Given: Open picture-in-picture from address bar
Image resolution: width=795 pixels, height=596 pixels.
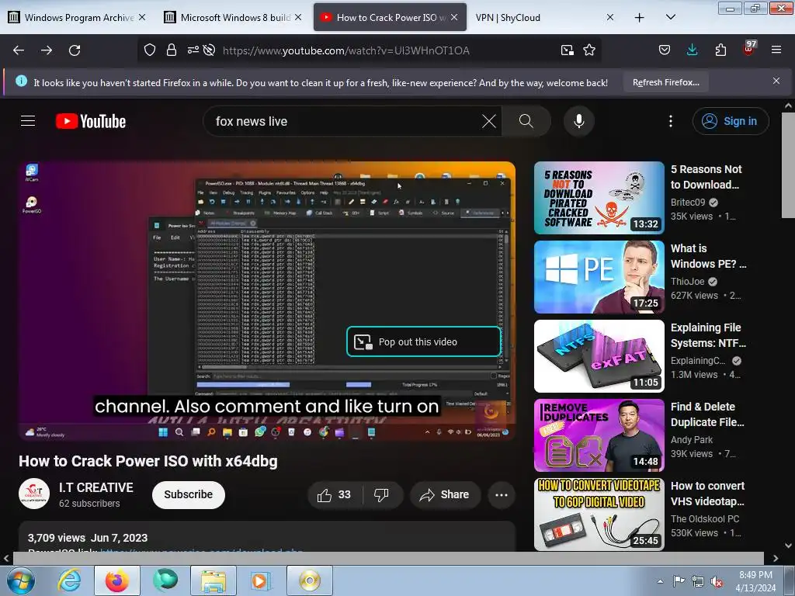Looking at the screenshot, I should 568,50.
